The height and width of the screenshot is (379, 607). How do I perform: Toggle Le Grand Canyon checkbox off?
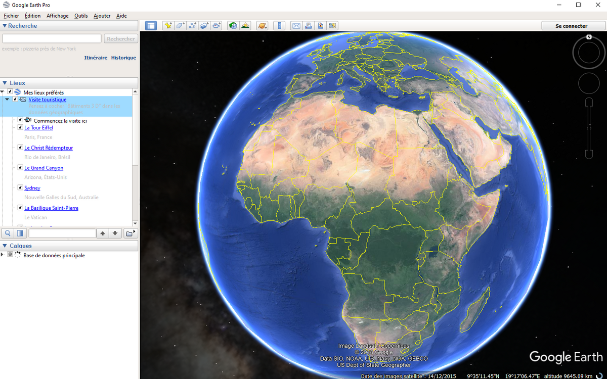tap(20, 167)
